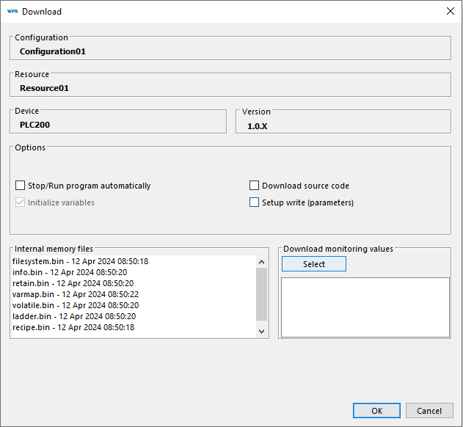
Task: Toggle the Download source code checkbox
Action: [x=255, y=186]
